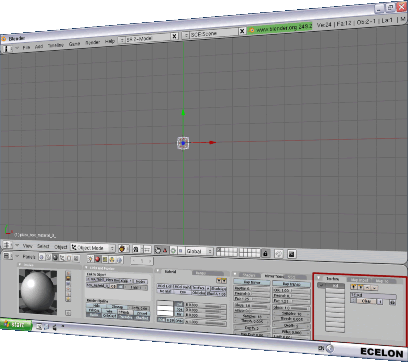This screenshot has height=362, width=408.
Task: Select the green ring rotate manipulator
Action: 173,251
